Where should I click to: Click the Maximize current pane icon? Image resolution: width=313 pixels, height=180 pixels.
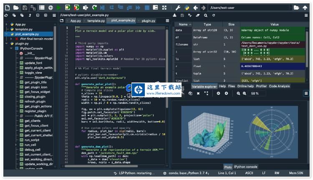point(155,7)
